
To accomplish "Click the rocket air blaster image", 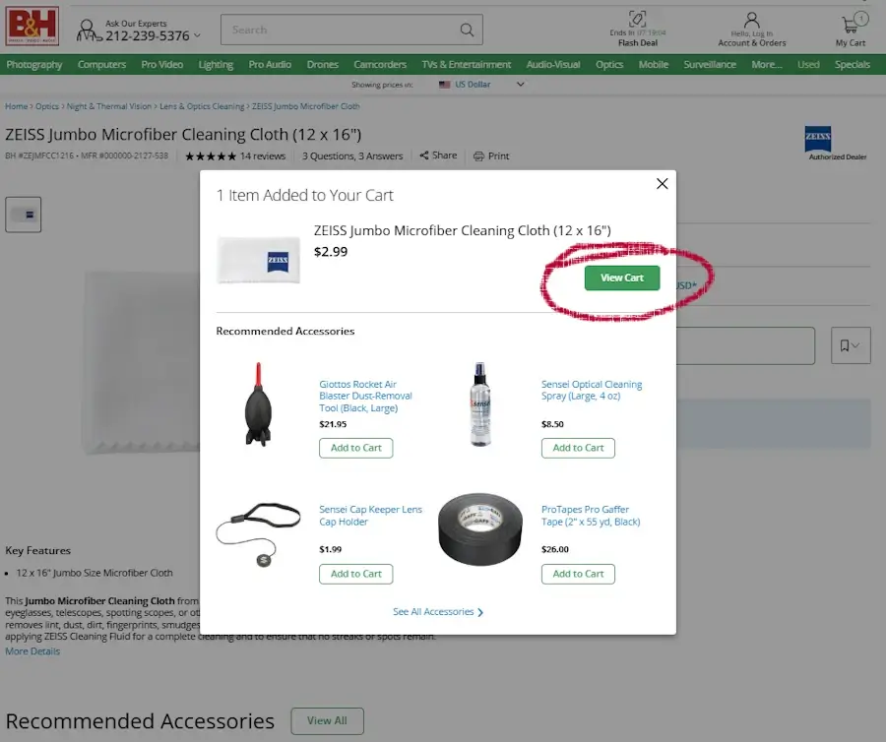I will [x=258, y=404].
